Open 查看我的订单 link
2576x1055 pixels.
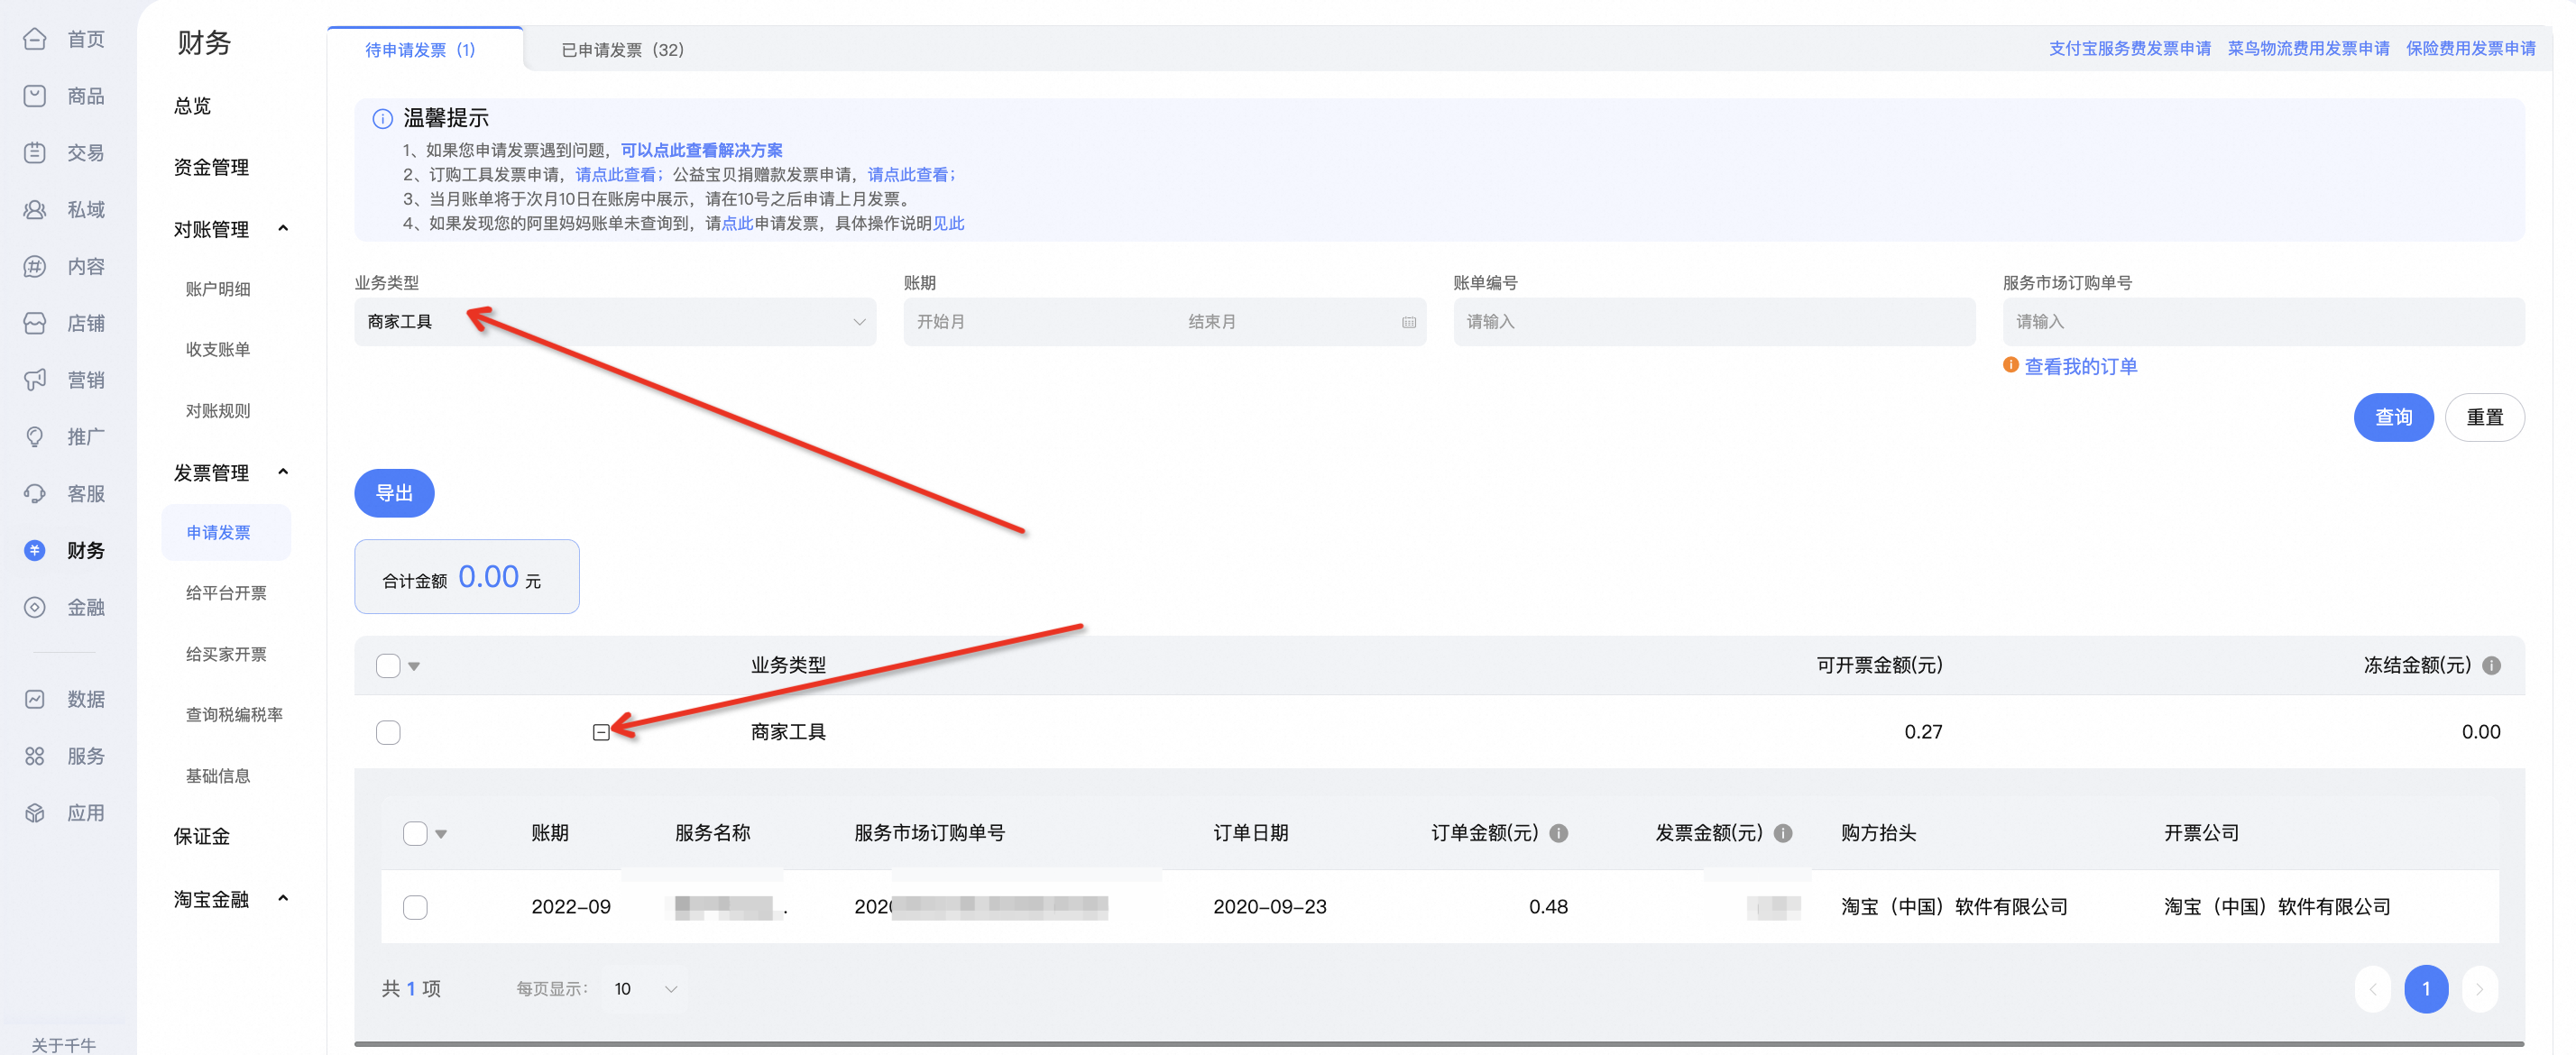point(2080,367)
